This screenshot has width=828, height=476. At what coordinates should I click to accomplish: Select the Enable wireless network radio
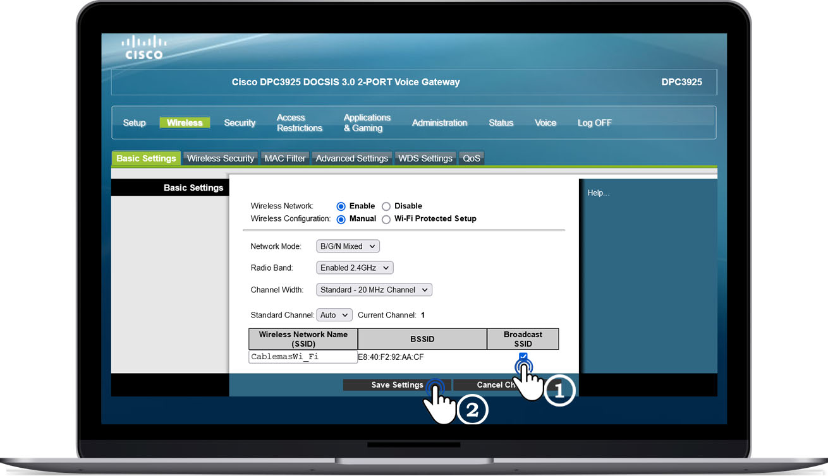point(341,206)
